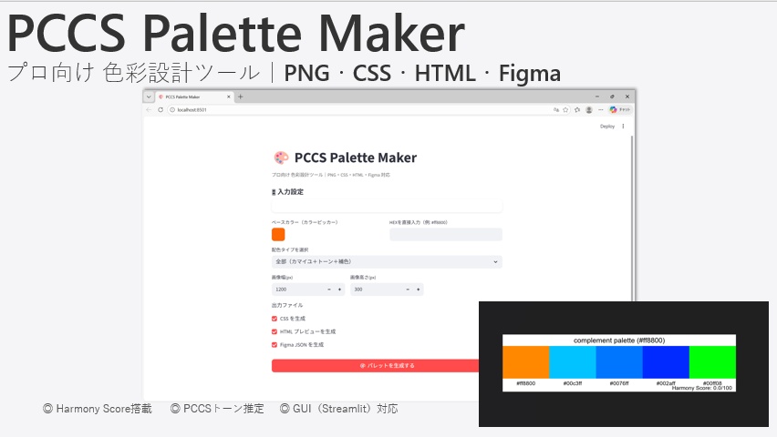The image size is (777, 437).
Task: Click the red パレットを生成する button
Action: pos(376,366)
